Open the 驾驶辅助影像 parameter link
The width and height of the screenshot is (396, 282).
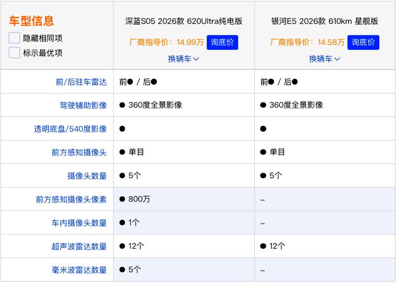point(83,105)
